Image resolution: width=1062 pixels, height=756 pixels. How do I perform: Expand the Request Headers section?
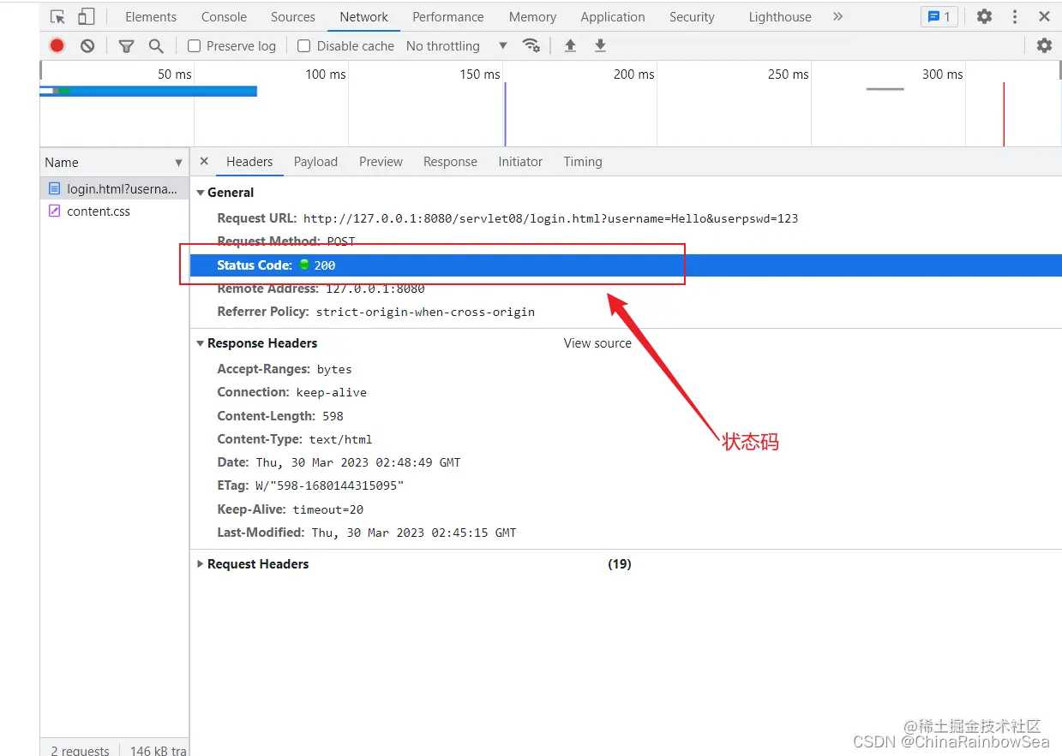click(201, 564)
